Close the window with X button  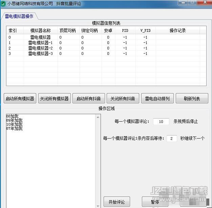click(205, 2)
